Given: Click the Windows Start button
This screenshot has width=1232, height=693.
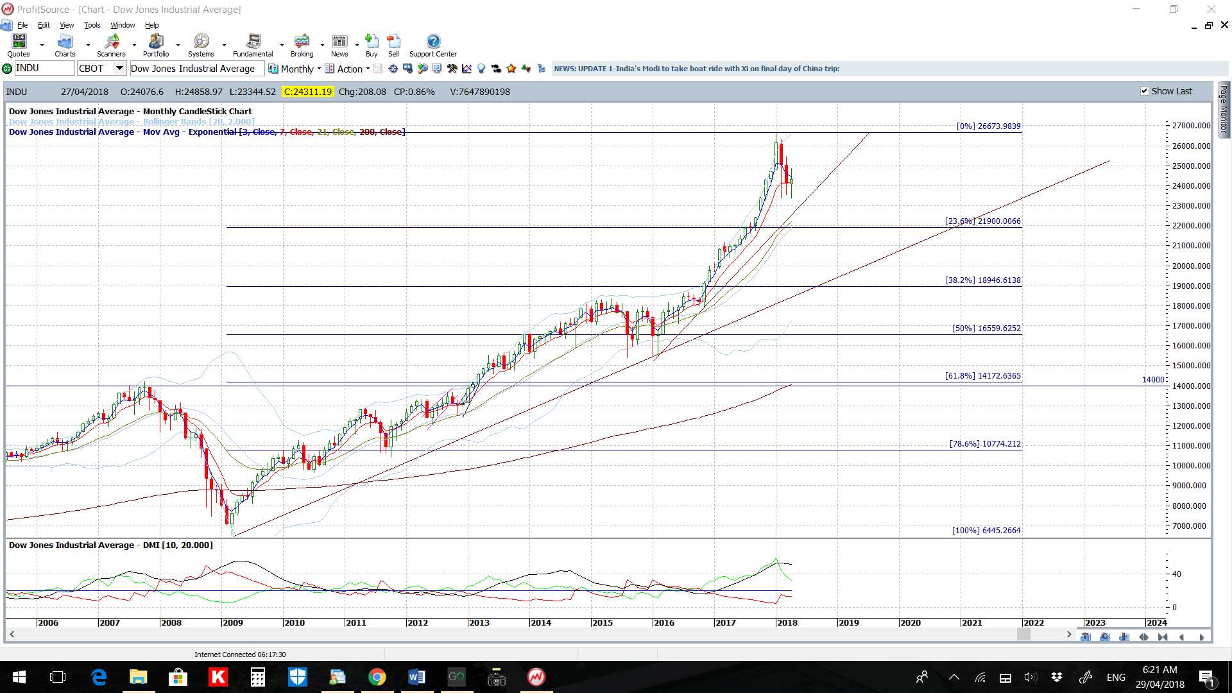Looking at the screenshot, I should coord(19,677).
